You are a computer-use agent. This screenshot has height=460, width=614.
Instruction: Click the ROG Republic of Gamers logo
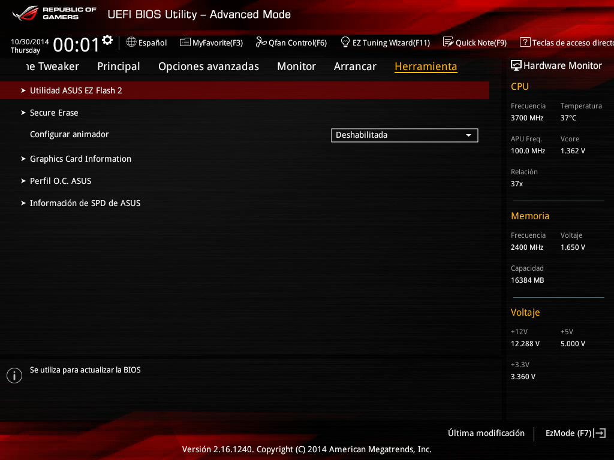(x=54, y=13)
